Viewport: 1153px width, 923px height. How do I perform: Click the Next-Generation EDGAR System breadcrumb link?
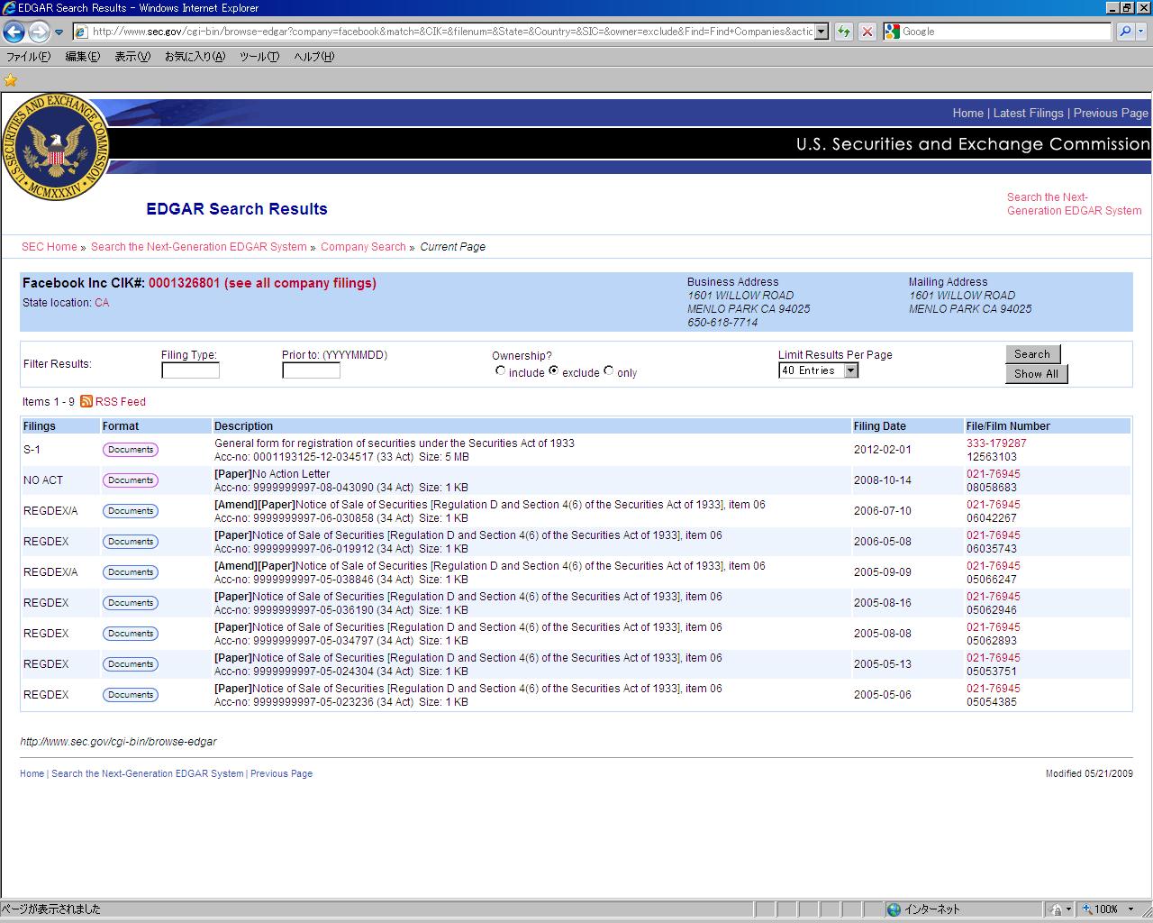pos(199,247)
